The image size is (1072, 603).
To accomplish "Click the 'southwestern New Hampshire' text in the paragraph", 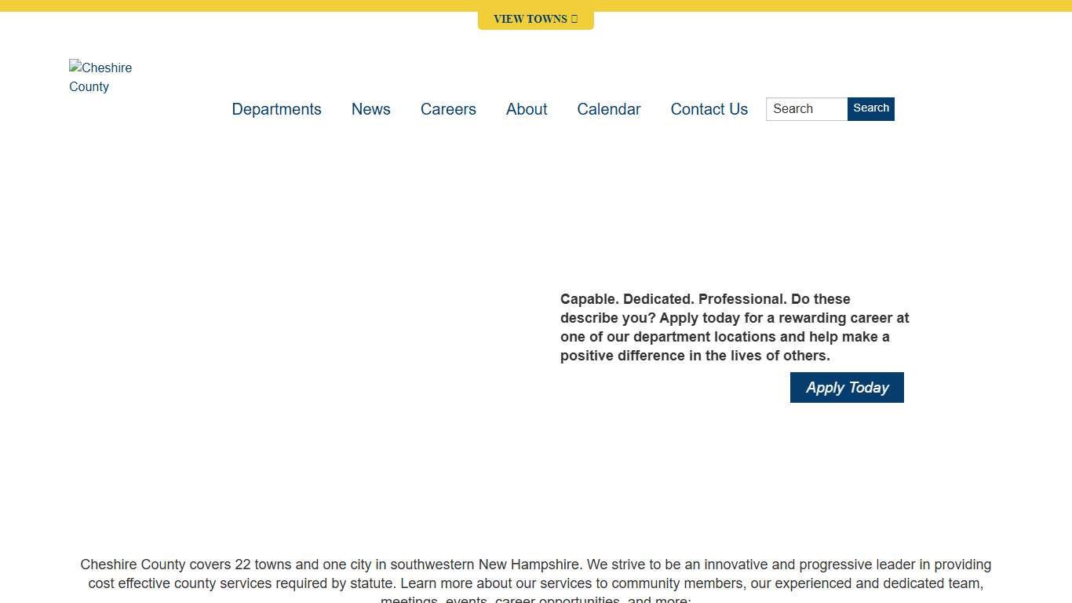I will pos(485,565).
